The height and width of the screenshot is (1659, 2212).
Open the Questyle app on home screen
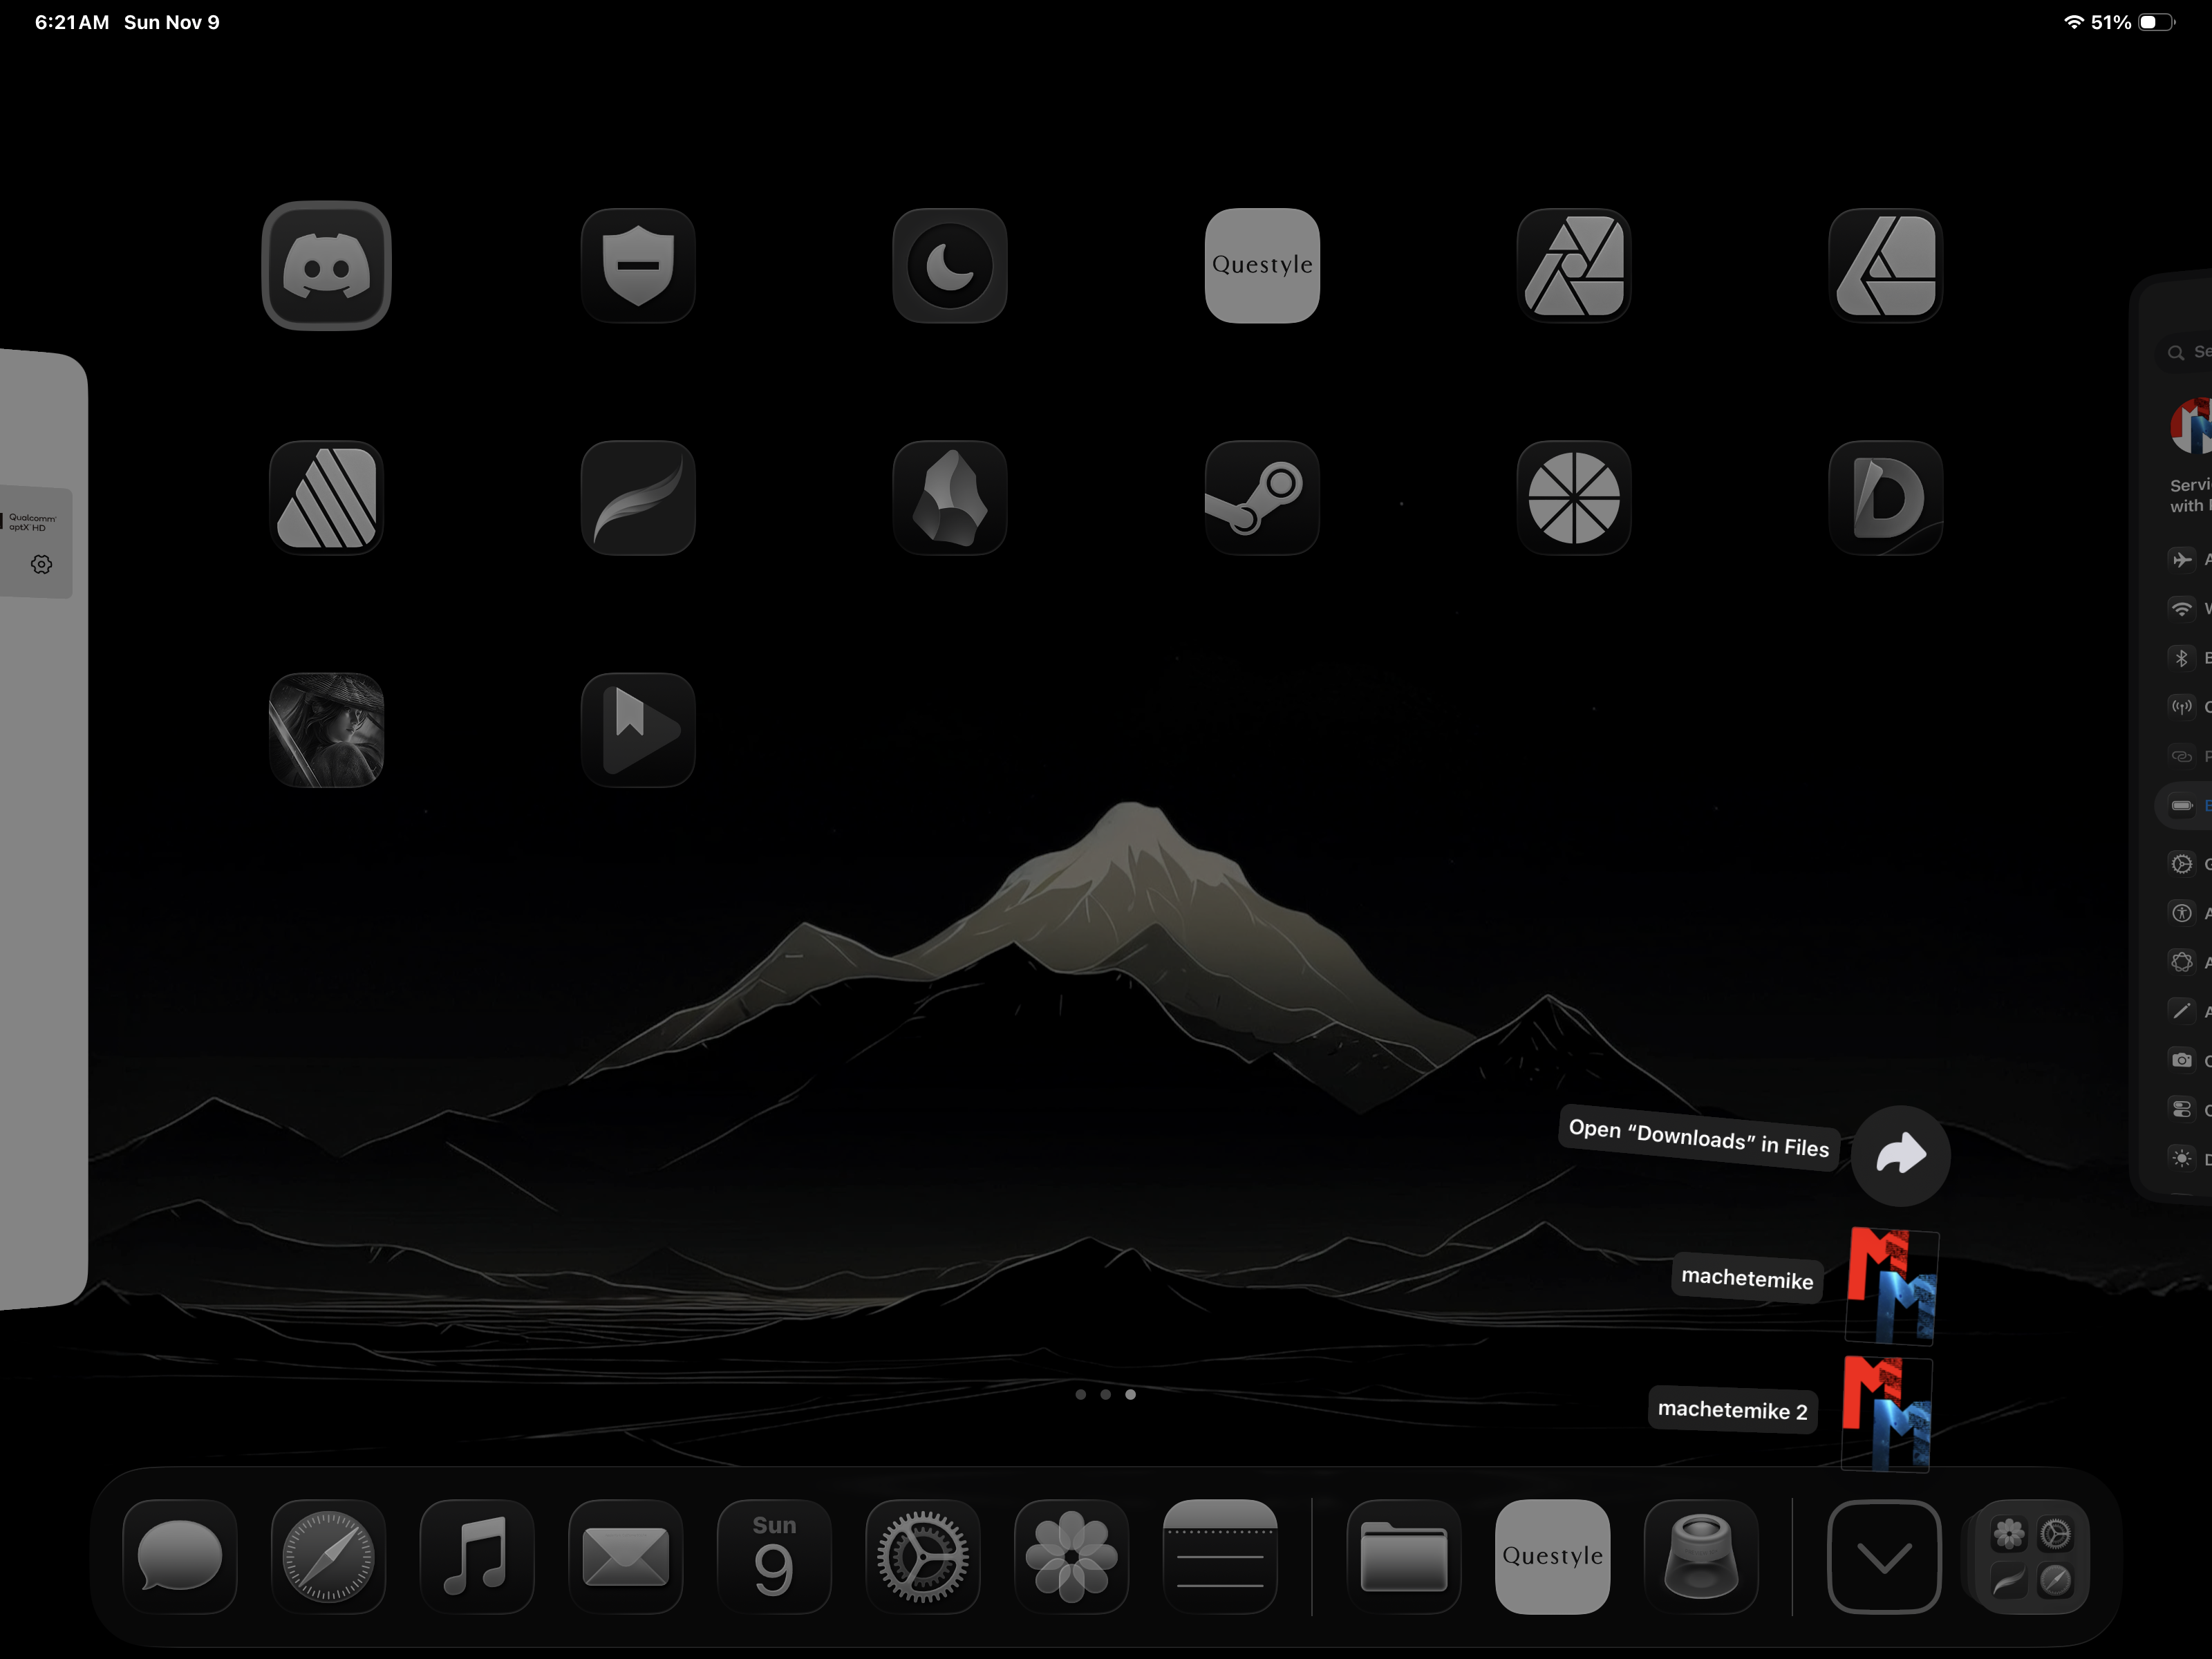click(1262, 265)
